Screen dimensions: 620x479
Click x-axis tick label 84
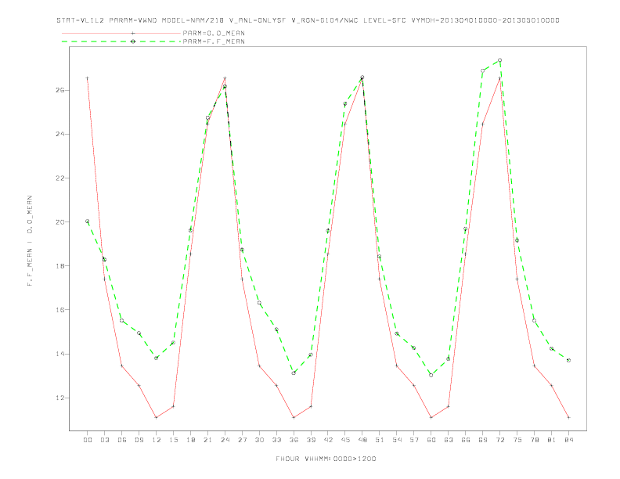[x=568, y=440]
